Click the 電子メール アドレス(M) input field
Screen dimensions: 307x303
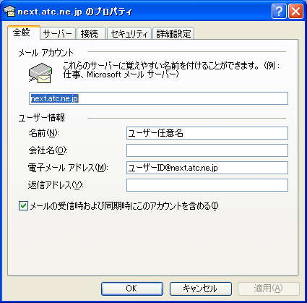[207, 168]
